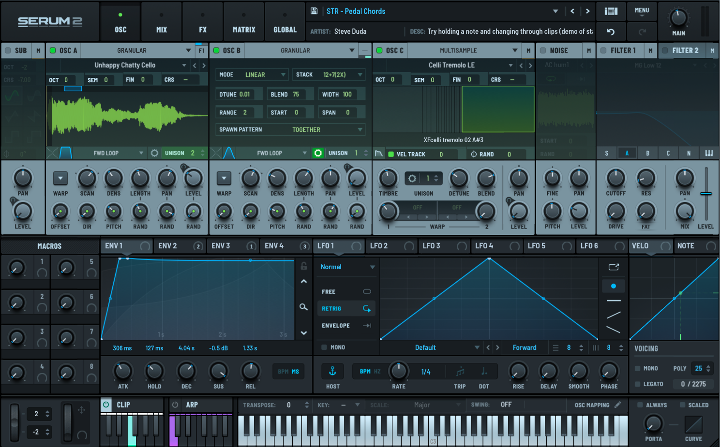
Task: Switch to the MATRIX tab
Action: pyautogui.click(x=244, y=22)
